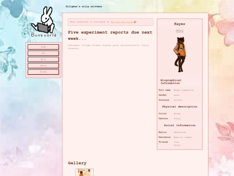Click the nation value "Nekoworld"
The height and width of the screenshot is (176, 234).
point(180,132)
